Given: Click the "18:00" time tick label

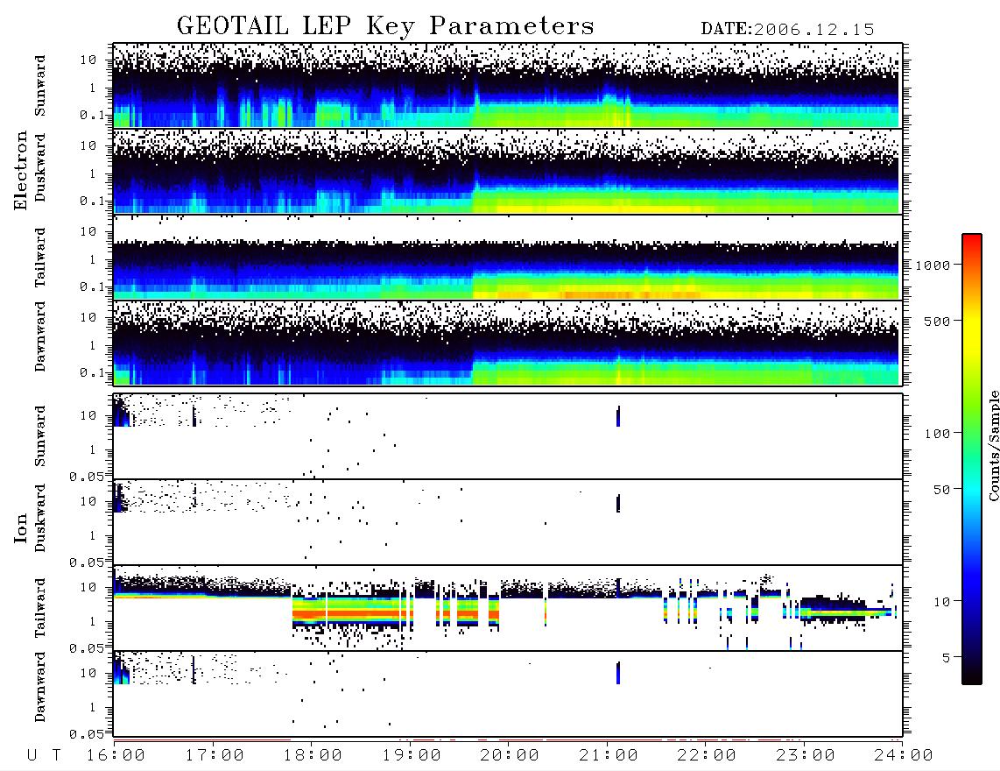Looking at the screenshot, I should pos(313,756).
